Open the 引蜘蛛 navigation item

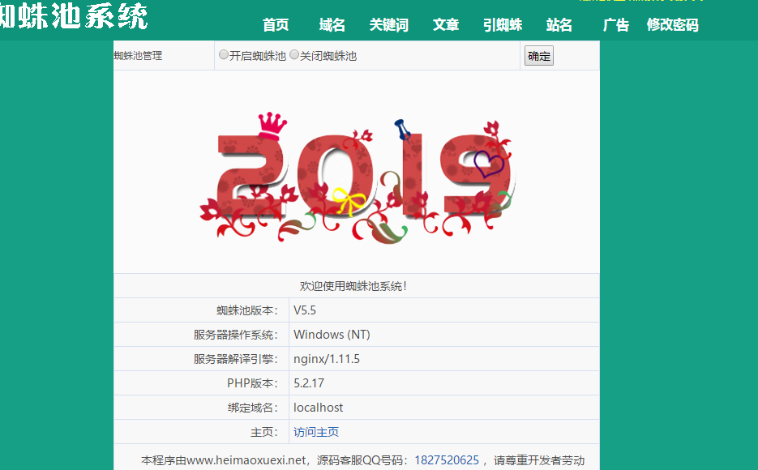coord(503,25)
